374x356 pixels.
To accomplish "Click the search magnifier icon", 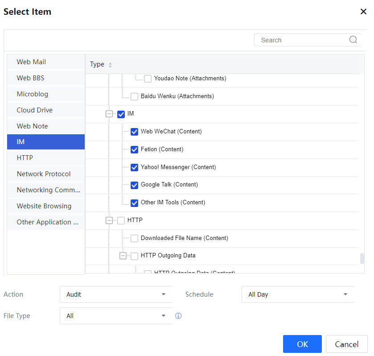I will coord(353,40).
